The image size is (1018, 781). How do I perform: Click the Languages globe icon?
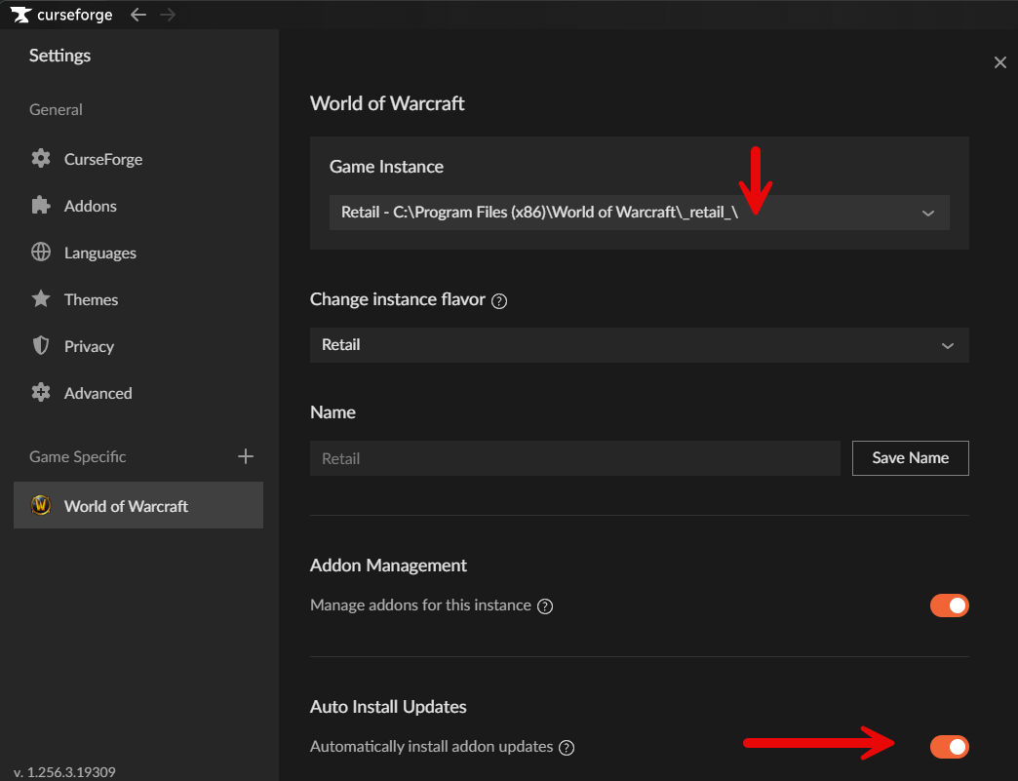(41, 253)
